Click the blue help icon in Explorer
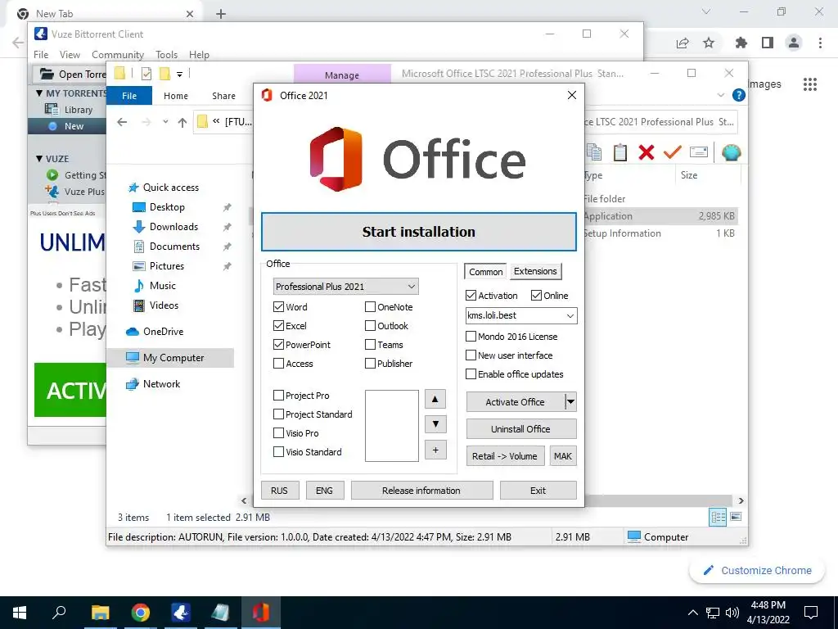 click(x=739, y=95)
